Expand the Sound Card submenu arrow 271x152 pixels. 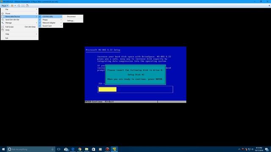[61, 26]
